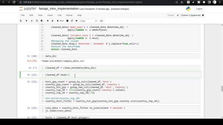The image size is (223, 125).
Task: Click into the cleaned_df.head(2) cell
Action: pos(120,75)
